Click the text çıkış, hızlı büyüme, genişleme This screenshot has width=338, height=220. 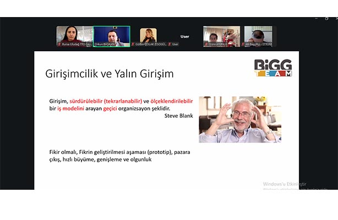pos(100,159)
